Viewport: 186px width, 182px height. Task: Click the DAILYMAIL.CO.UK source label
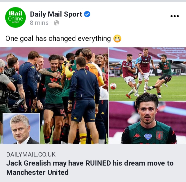pyautogui.click(x=31, y=155)
